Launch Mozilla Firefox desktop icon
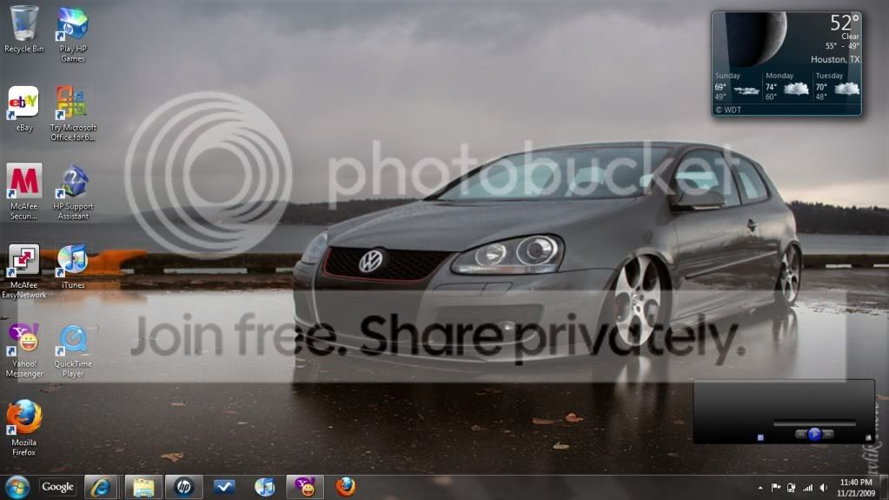 23,428
